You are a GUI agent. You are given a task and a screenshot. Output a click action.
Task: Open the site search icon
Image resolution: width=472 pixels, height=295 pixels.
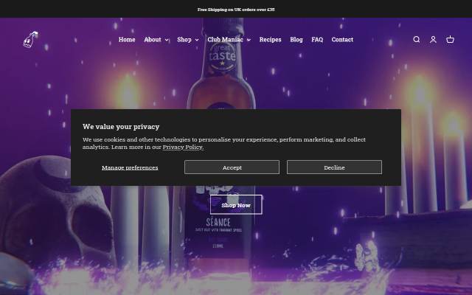416,39
